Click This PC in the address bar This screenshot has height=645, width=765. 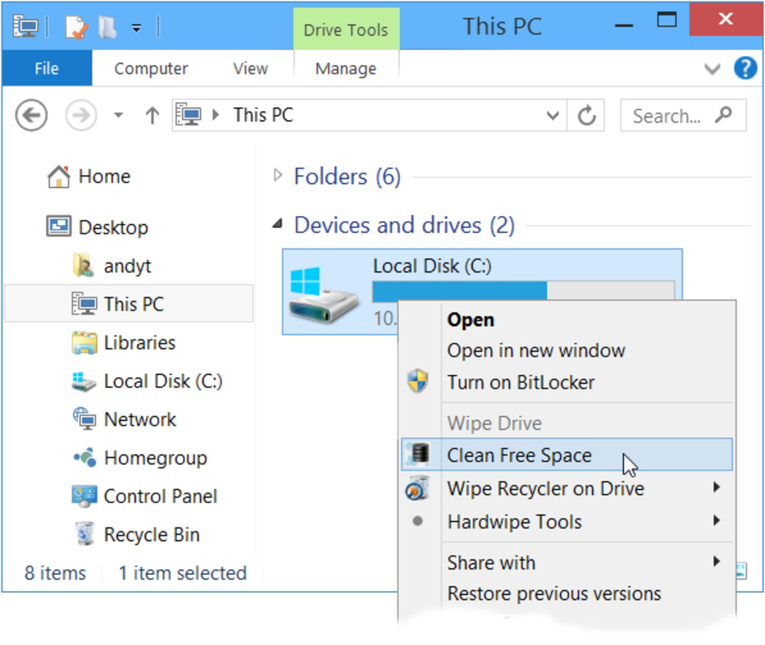coord(263,115)
